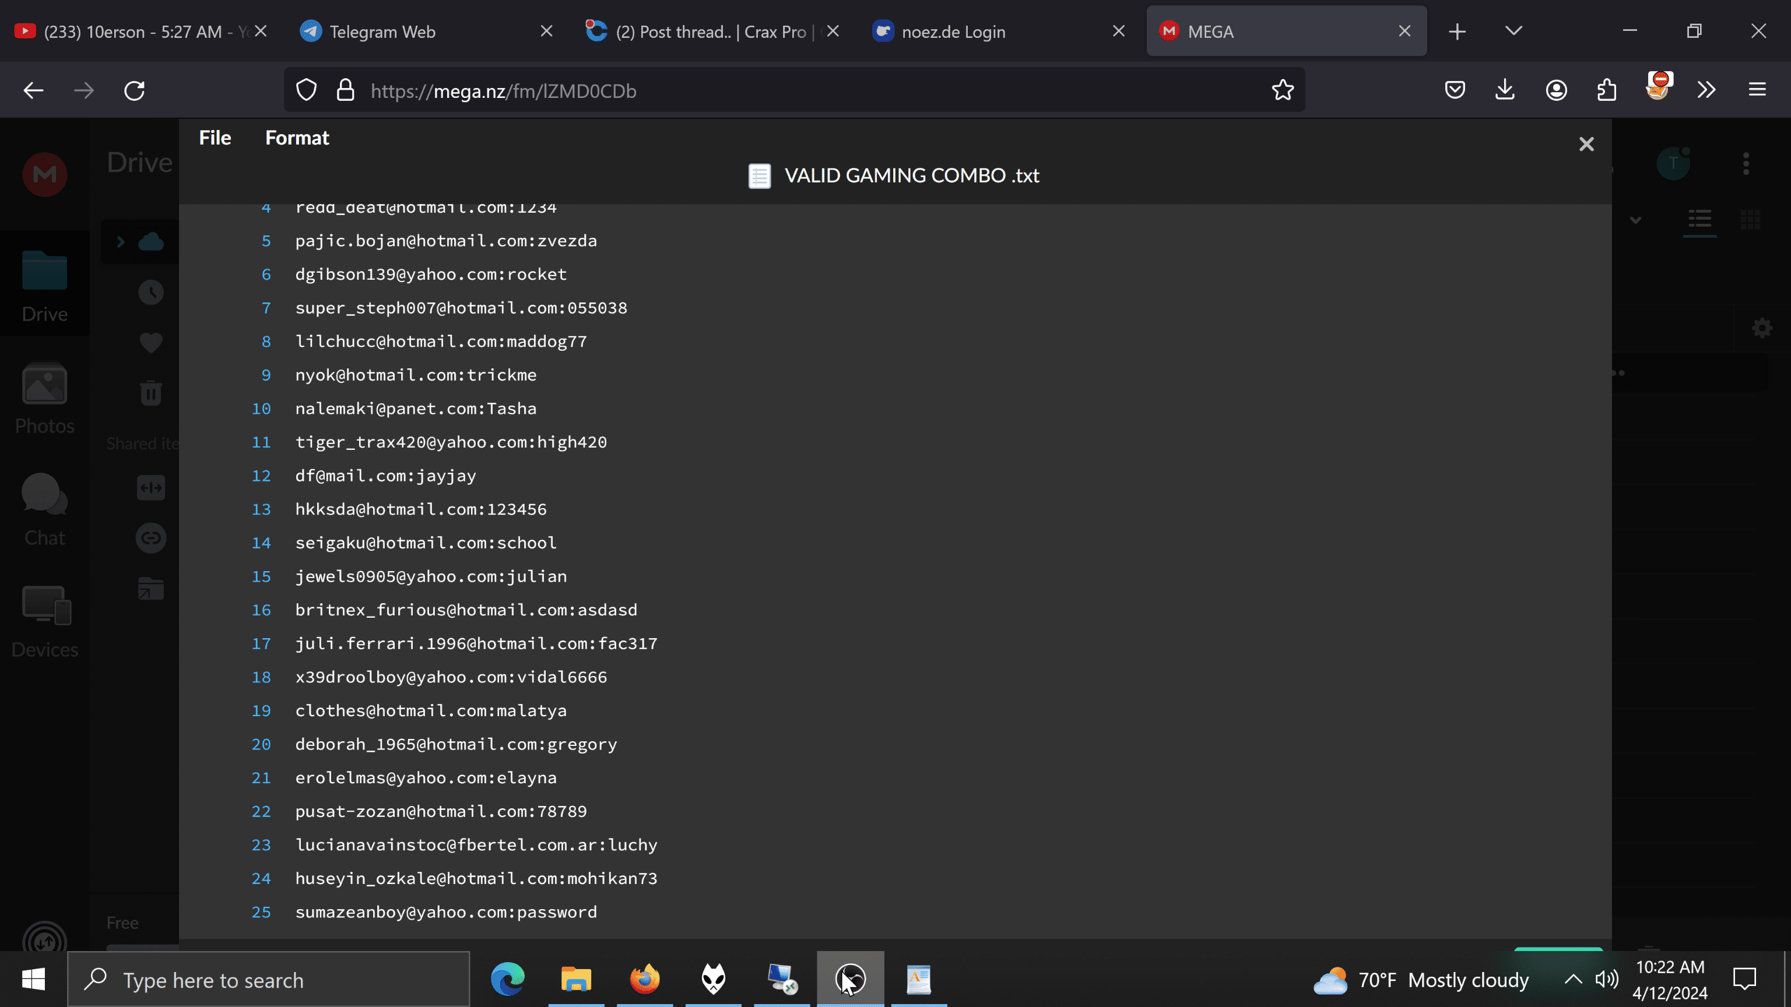Show more toolbar tools chevron
This screenshot has height=1007, width=1791.
[x=1706, y=90]
